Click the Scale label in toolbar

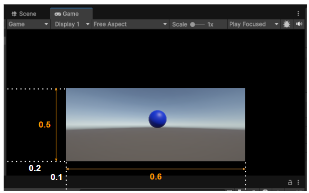click(180, 24)
